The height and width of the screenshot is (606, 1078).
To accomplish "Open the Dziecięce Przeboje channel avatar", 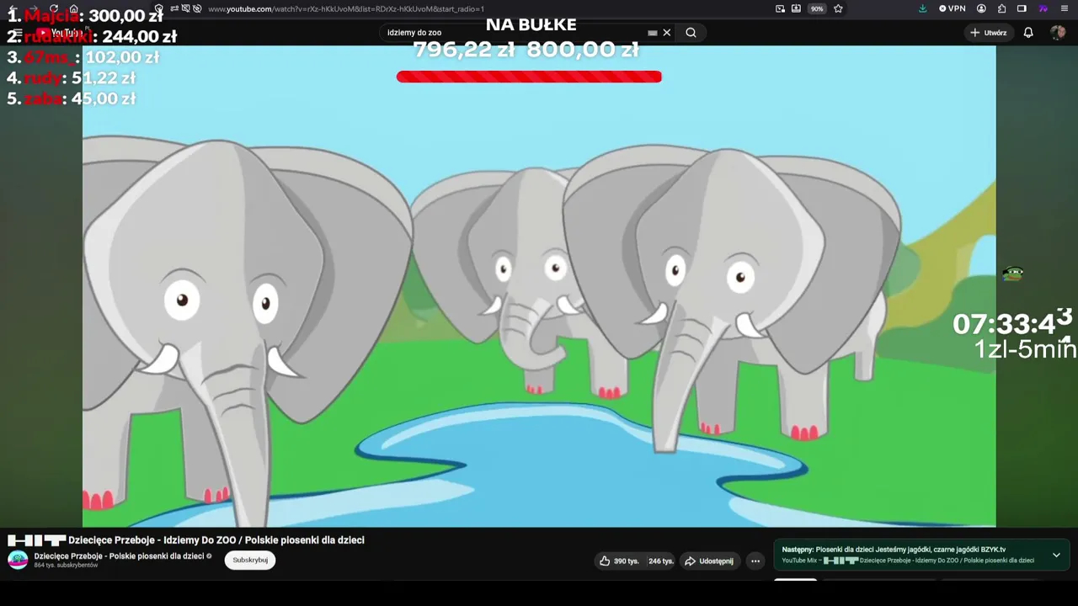I will 18,560.
